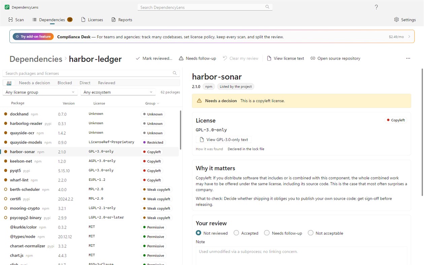Open Settings gear icon
The image size is (424, 265).
tap(396, 20)
